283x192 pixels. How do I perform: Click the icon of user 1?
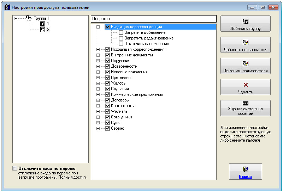(43, 24)
